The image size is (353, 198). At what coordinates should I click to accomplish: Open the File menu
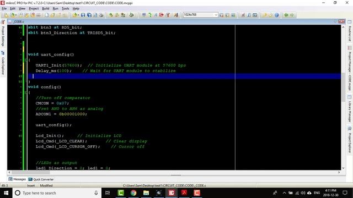(x=4, y=9)
